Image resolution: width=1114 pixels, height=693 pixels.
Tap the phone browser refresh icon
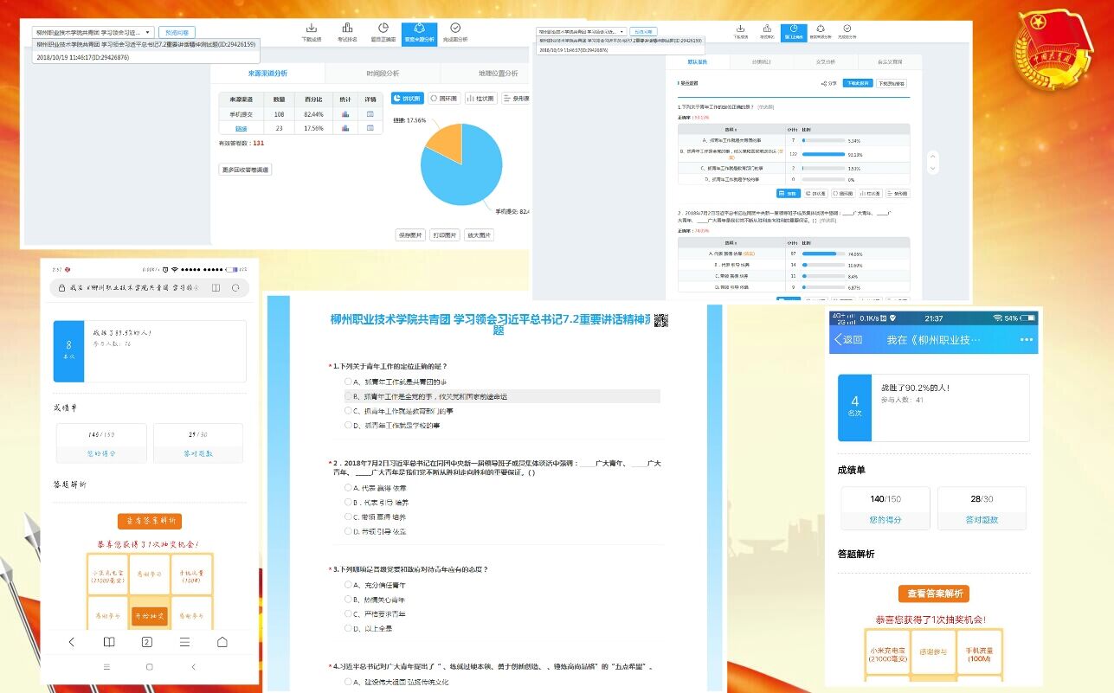click(x=235, y=287)
